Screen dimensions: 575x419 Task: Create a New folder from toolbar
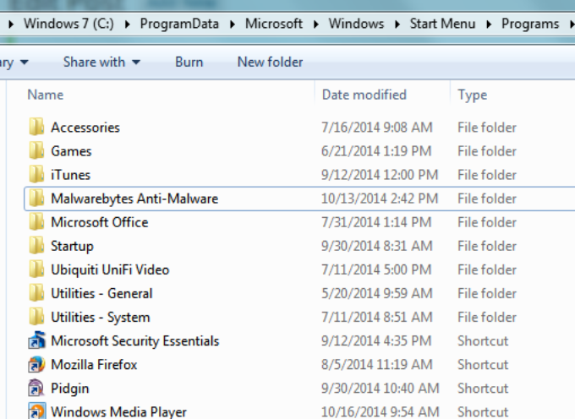tap(270, 62)
